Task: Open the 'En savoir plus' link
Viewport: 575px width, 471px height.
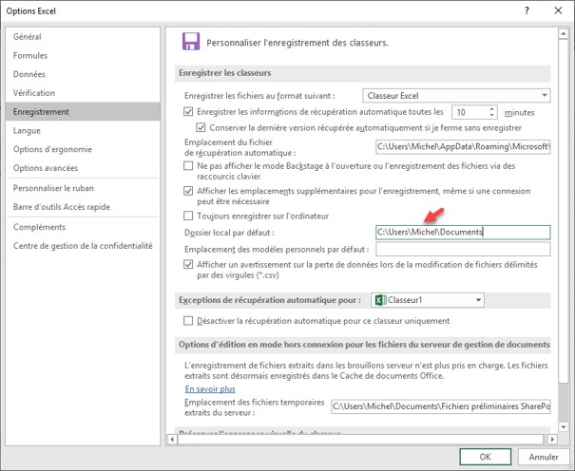Action: point(210,388)
